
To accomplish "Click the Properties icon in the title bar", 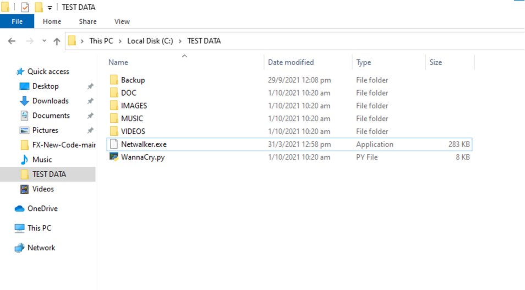I will point(25,7).
